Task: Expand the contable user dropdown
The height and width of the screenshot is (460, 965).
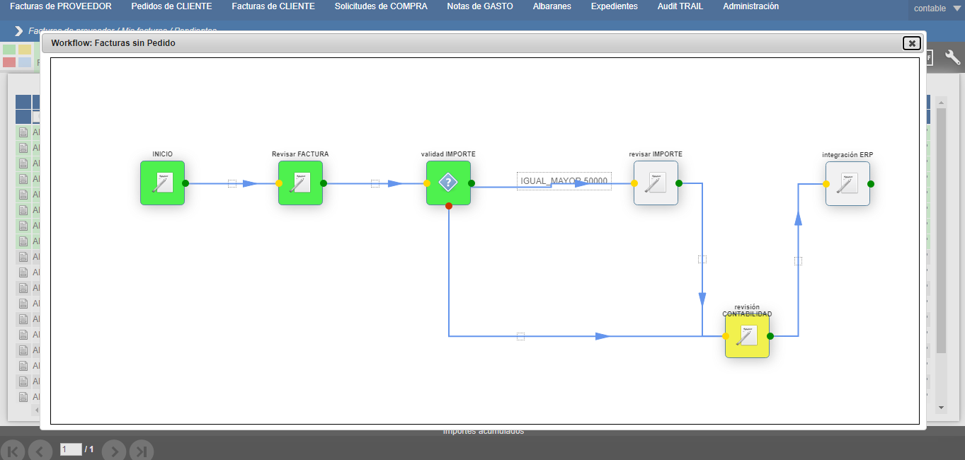Action: coord(936,8)
